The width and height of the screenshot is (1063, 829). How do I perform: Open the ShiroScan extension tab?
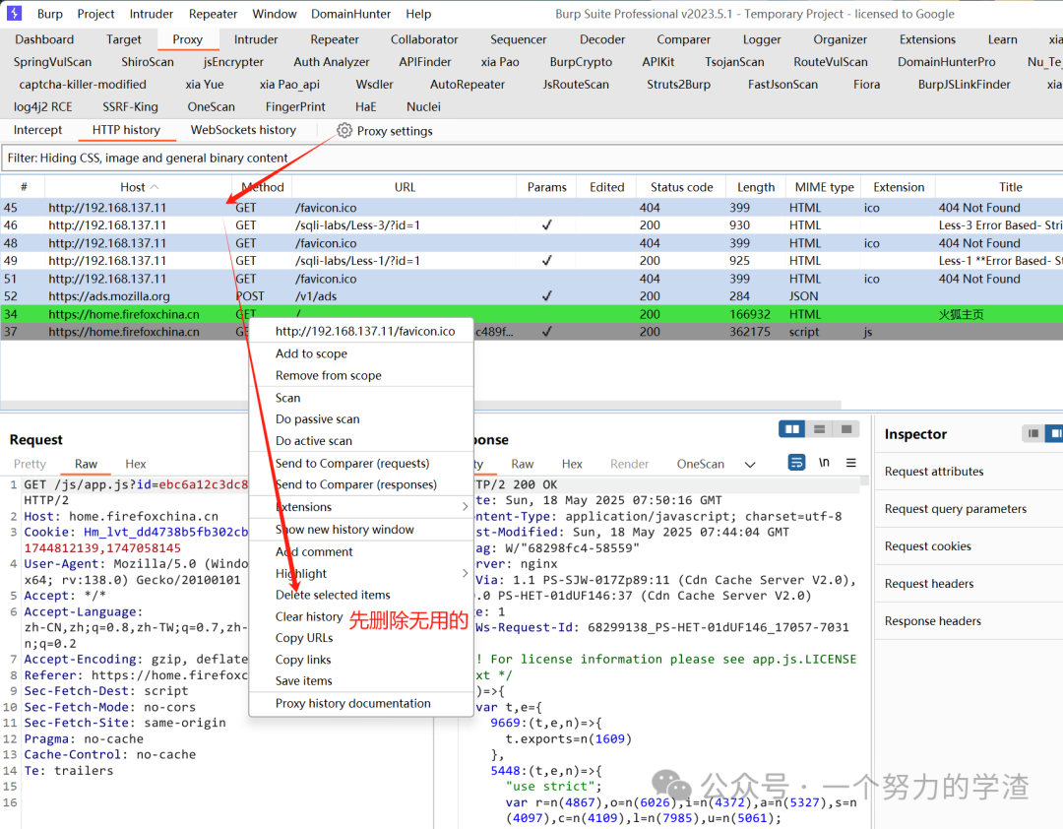tap(147, 62)
